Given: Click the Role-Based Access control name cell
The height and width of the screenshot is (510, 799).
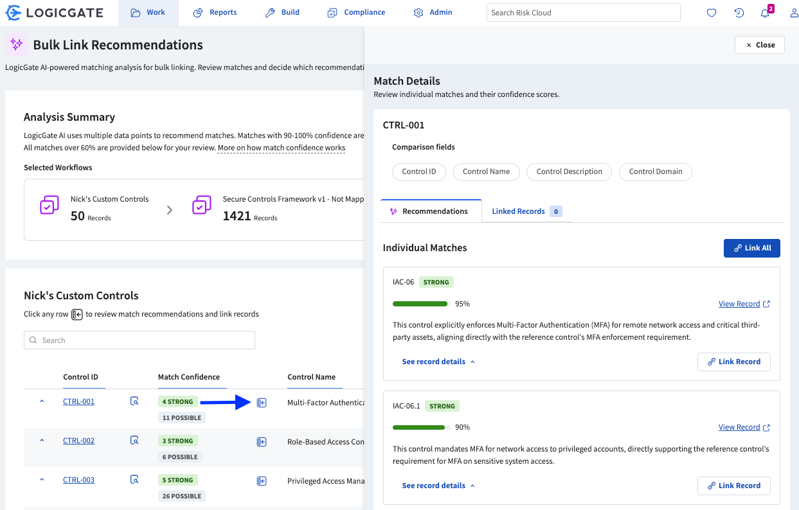Looking at the screenshot, I should 325,442.
